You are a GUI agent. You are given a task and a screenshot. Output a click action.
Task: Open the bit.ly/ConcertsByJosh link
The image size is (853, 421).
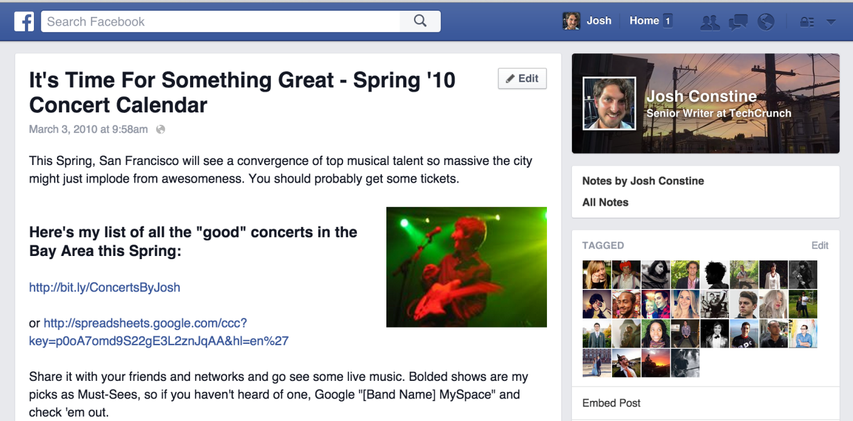point(104,287)
